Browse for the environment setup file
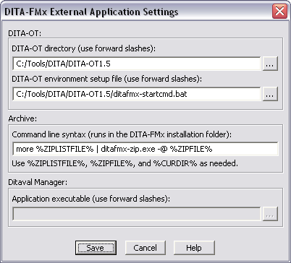The image size is (291, 263). pyautogui.click(x=270, y=94)
